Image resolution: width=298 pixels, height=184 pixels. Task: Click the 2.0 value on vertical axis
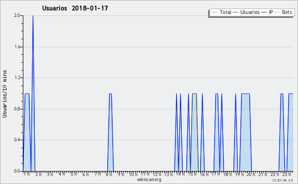(17, 15)
